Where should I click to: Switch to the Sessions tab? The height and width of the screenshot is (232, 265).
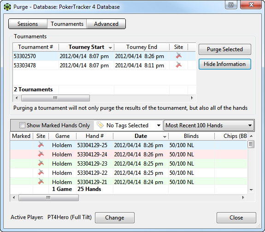tap(28, 24)
